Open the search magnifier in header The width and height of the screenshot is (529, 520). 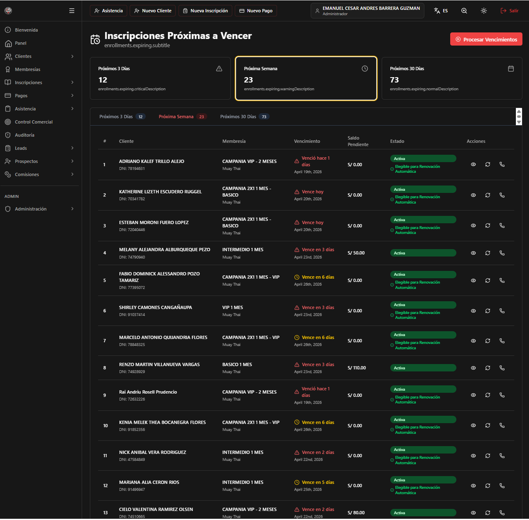point(464,11)
